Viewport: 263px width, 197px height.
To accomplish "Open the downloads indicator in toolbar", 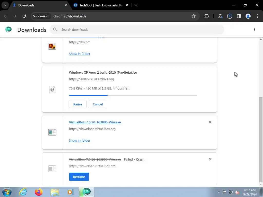I will (x=229, y=16).
